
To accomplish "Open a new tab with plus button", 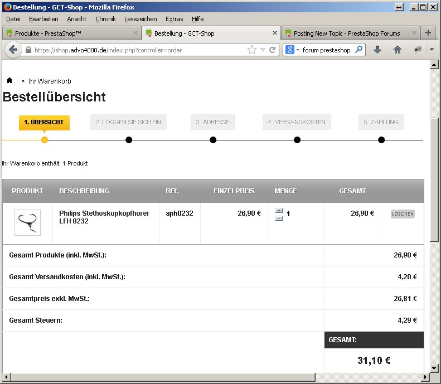I will [428, 33].
